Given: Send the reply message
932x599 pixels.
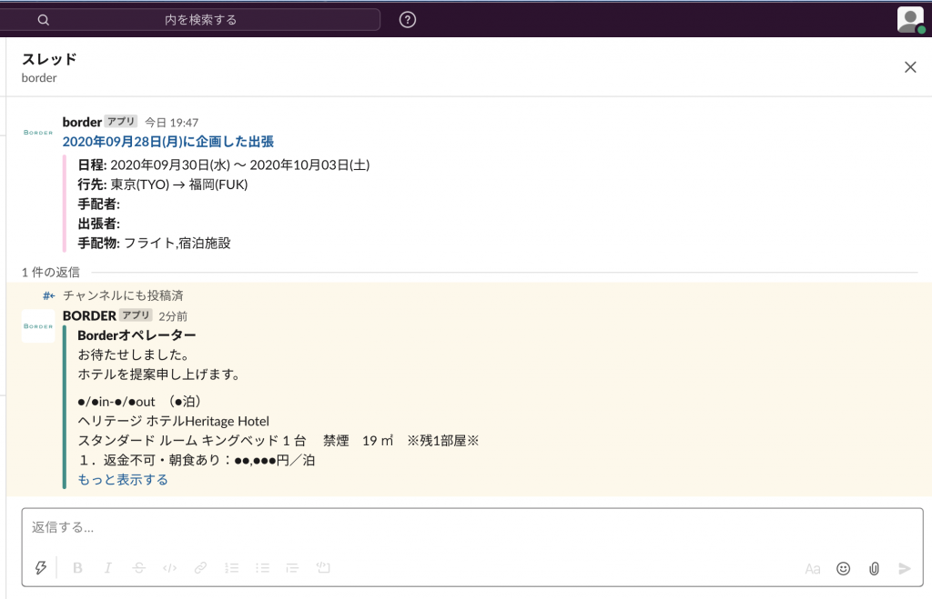Looking at the screenshot, I should [904, 568].
